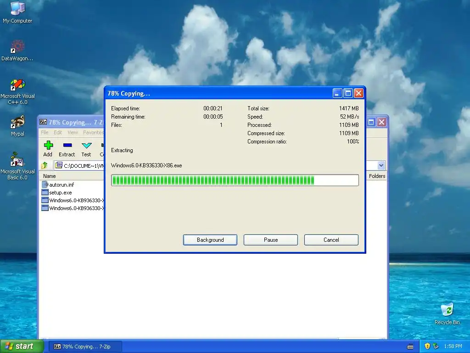Click the Safely Remove Hardware tray icon
This screenshot has height=353, width=470.
click(x=436, y=347)
